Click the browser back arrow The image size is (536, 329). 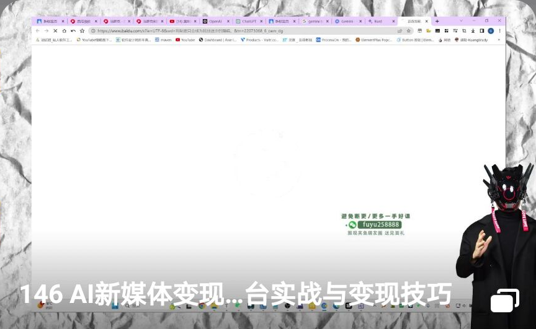point(38,30)
